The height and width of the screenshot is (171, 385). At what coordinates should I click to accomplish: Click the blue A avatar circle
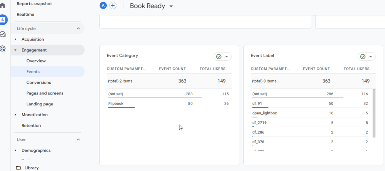click(103, 6)
